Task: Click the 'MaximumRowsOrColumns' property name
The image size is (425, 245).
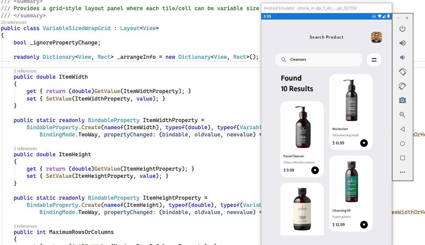Action: 81,232
